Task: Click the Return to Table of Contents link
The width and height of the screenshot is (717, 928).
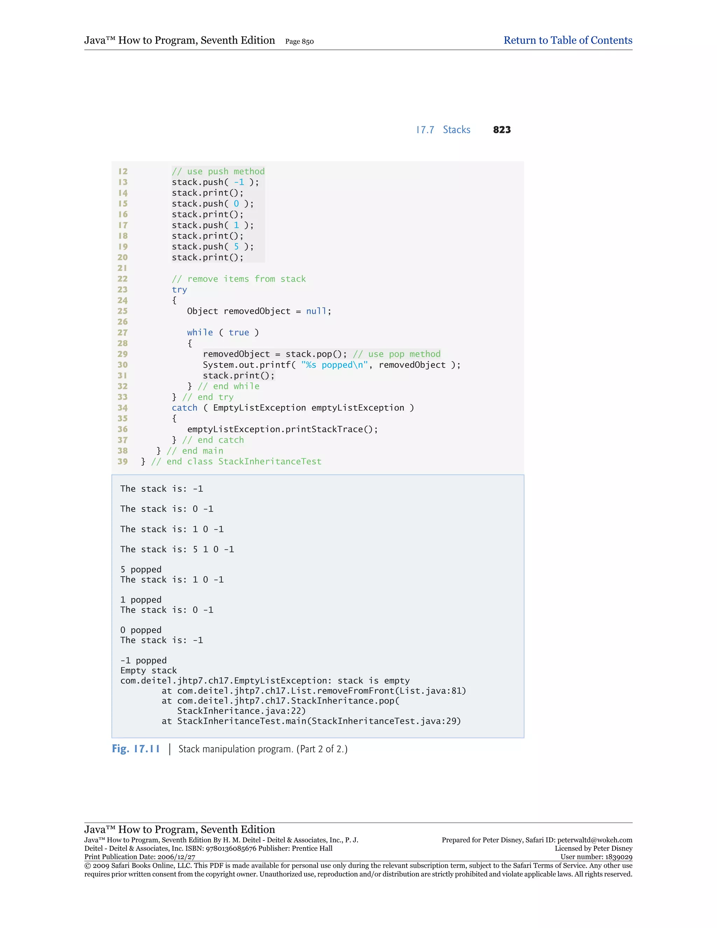Action: pyautogui.click(x=568, y=40)
